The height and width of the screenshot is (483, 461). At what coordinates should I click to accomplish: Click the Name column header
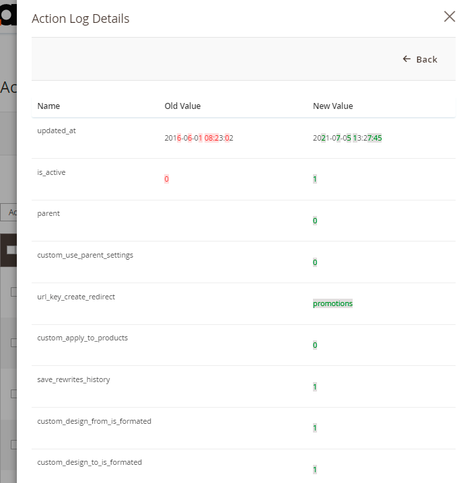[48, 106]
